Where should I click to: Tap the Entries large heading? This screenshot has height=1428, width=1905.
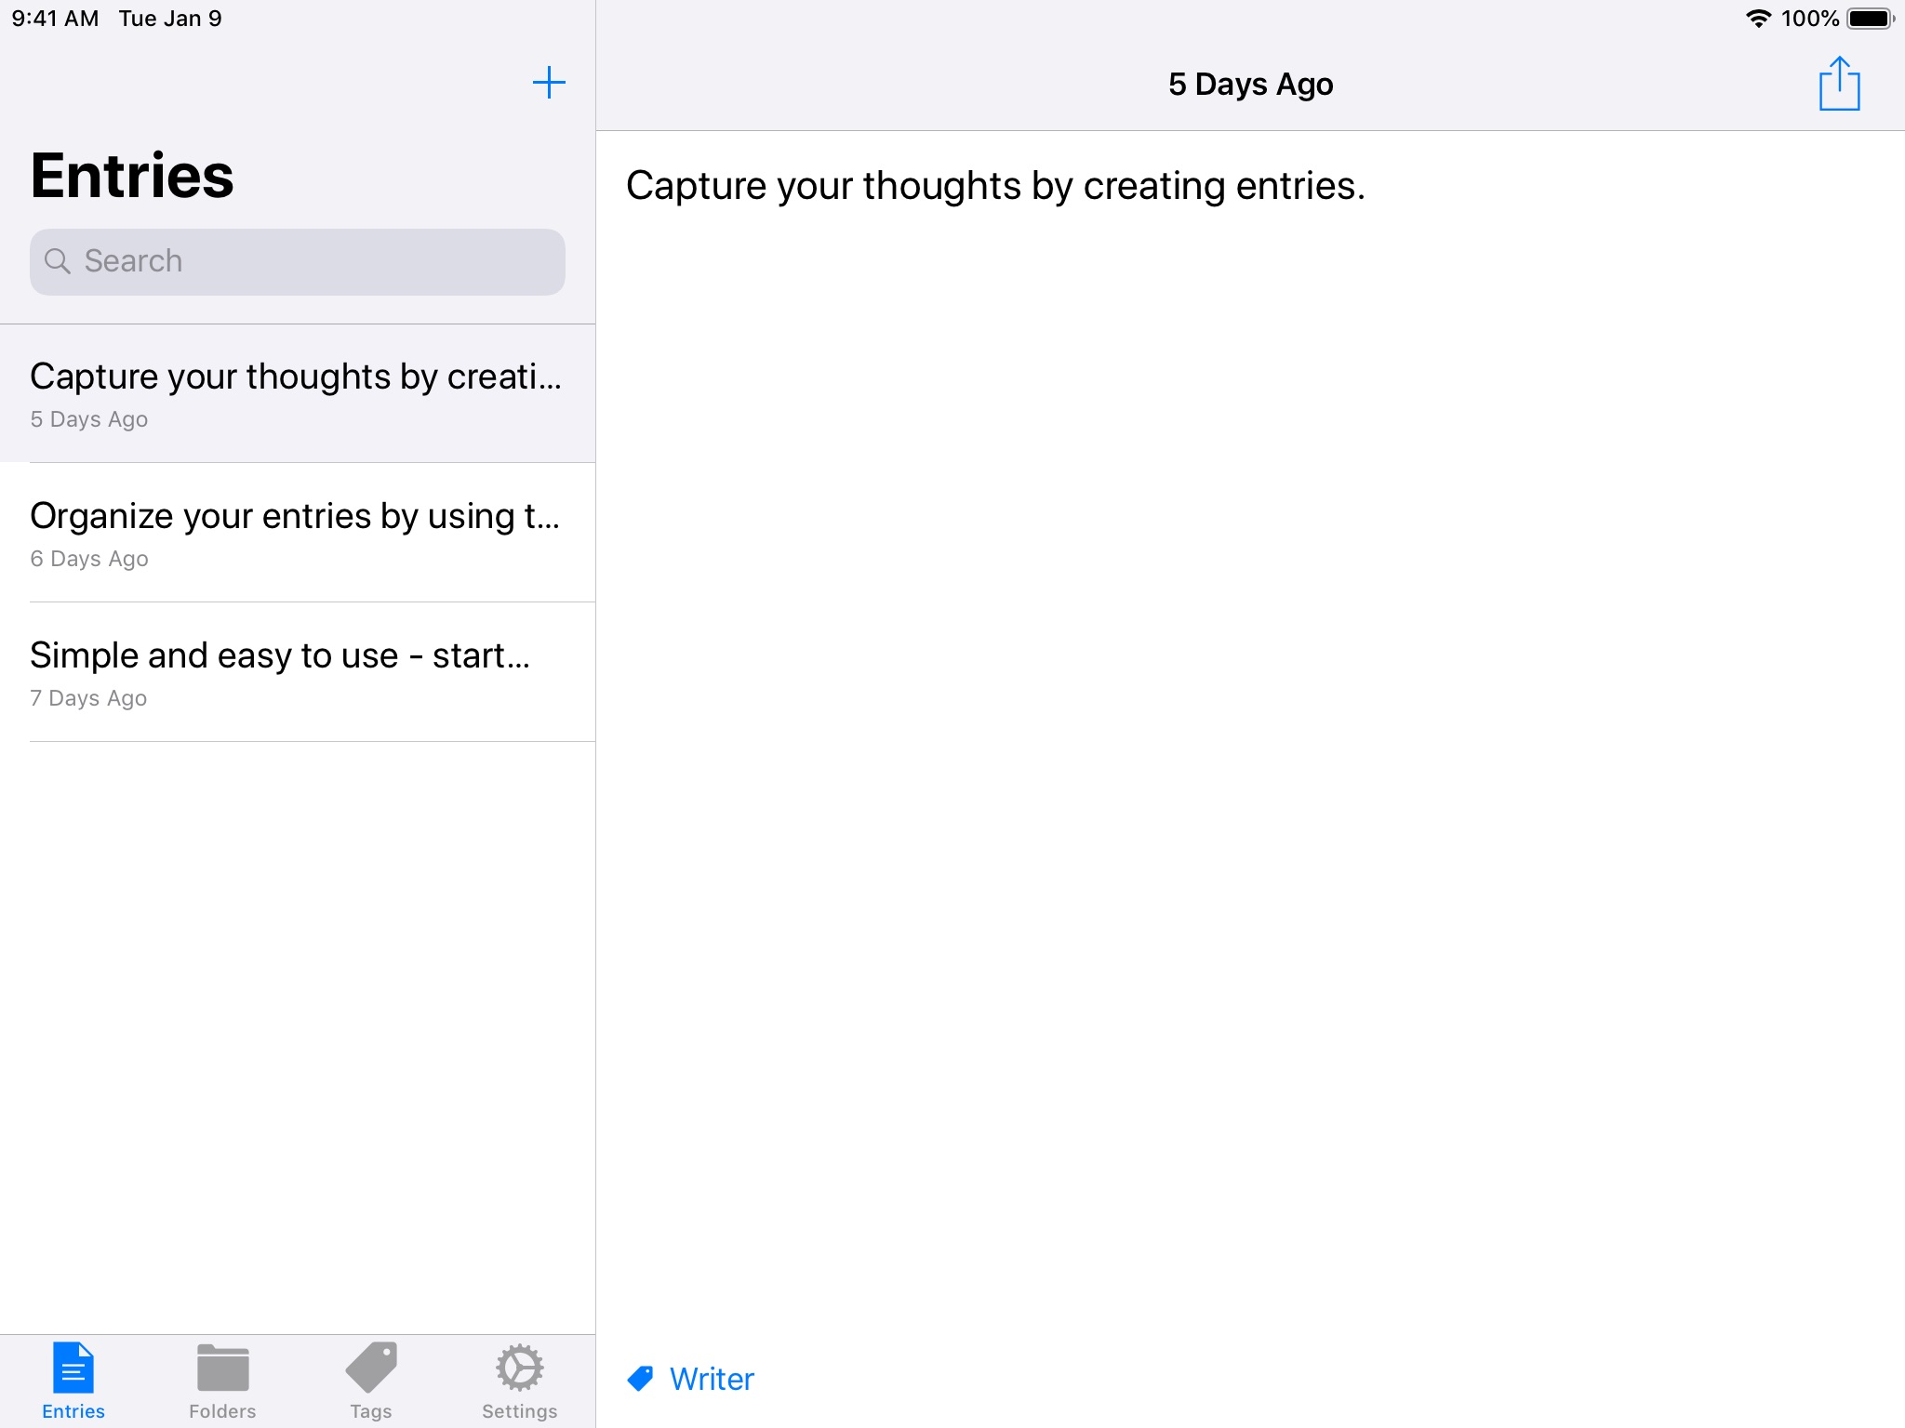(132, 176)
